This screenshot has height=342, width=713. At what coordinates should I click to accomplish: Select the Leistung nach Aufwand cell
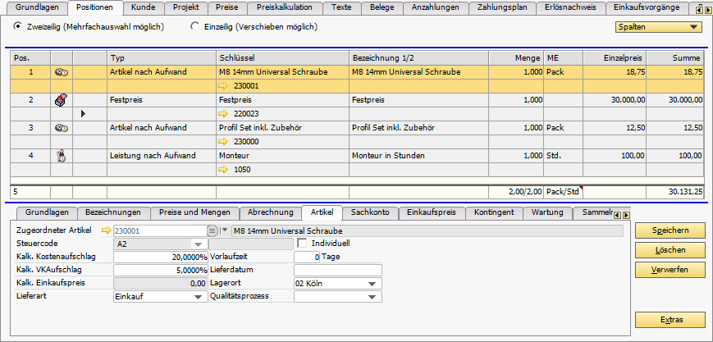click(162, 156)
